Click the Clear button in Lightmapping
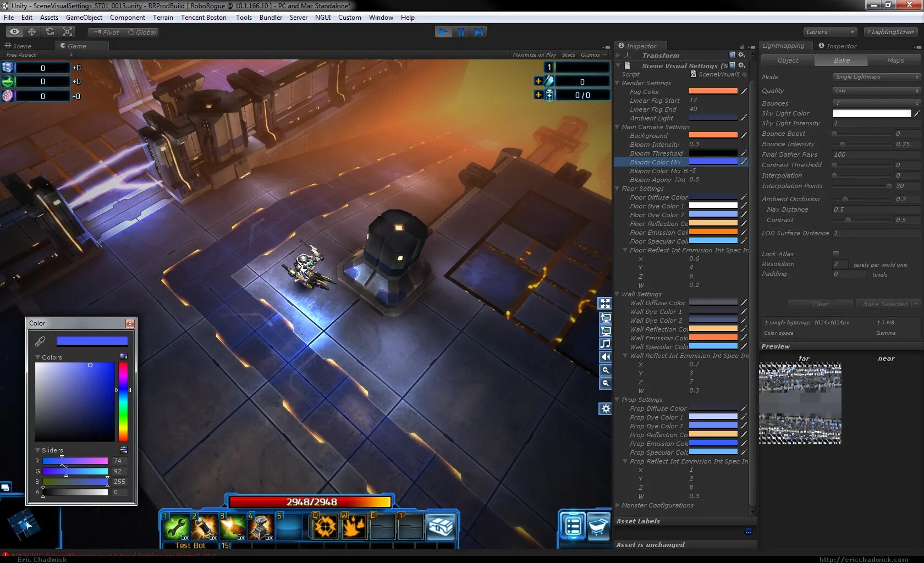This screenshot has height=563, width=924. [821, 304]
